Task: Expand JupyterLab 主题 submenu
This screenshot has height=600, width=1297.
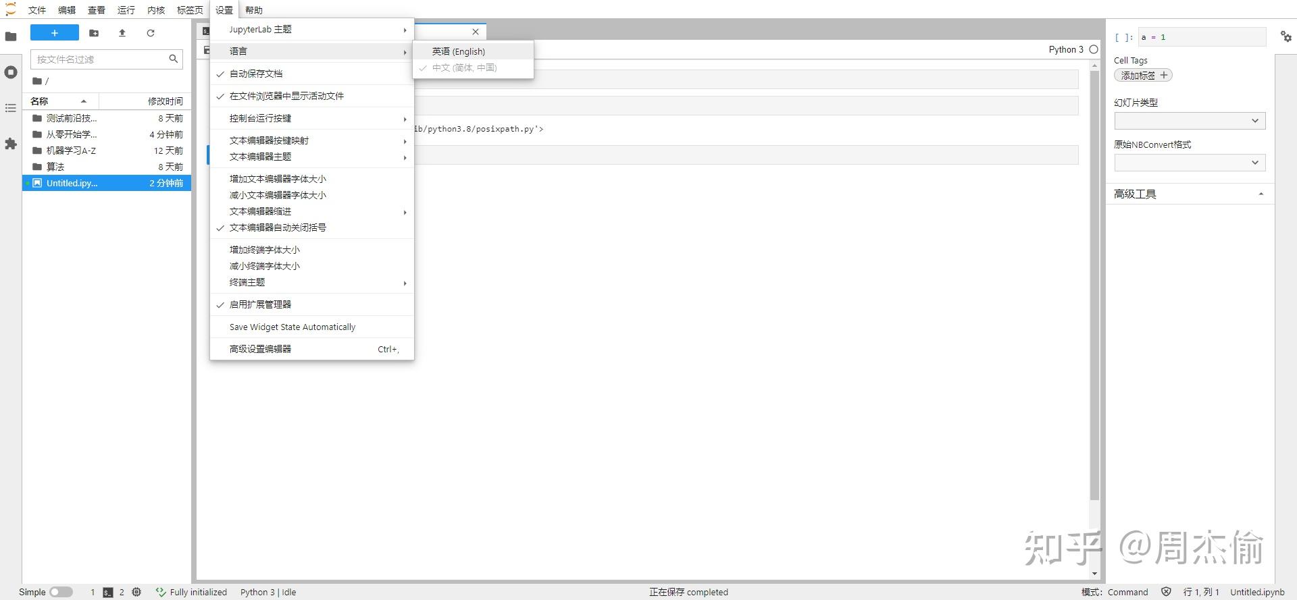Action: click(x=312, y=29)
